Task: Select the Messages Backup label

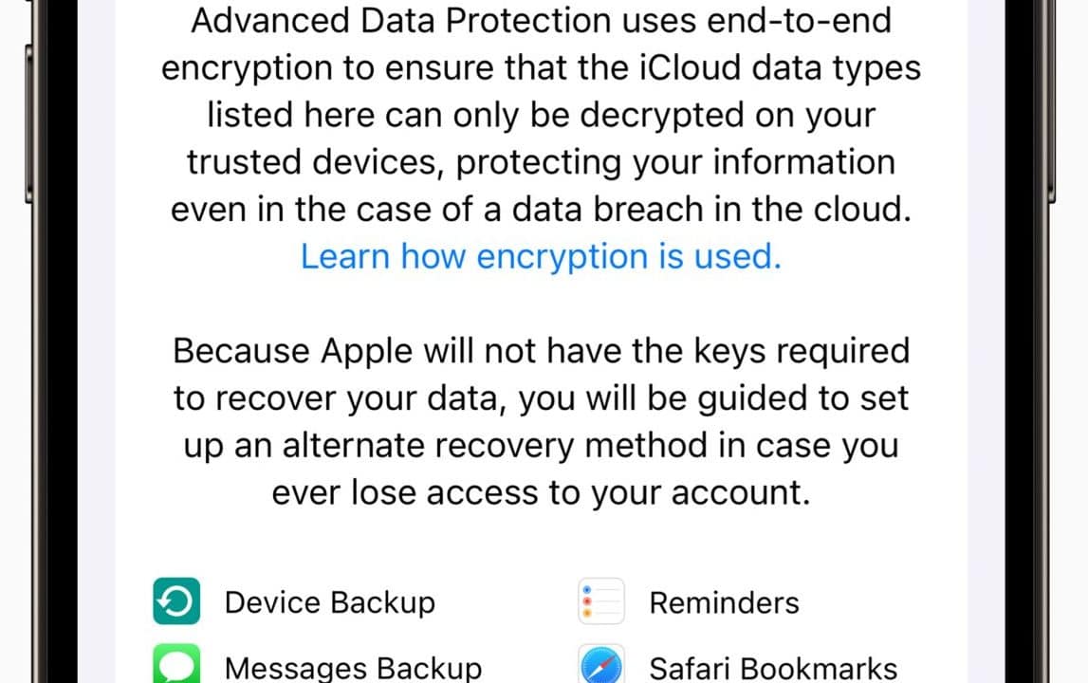Action: point(353,668)
